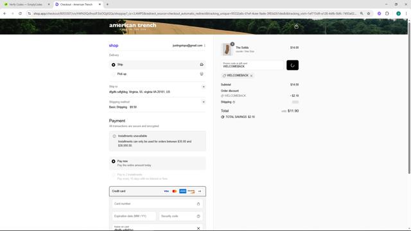Click the promo code apply button
The height and width of the screenshot is (231, 411).
click(293, 65)
